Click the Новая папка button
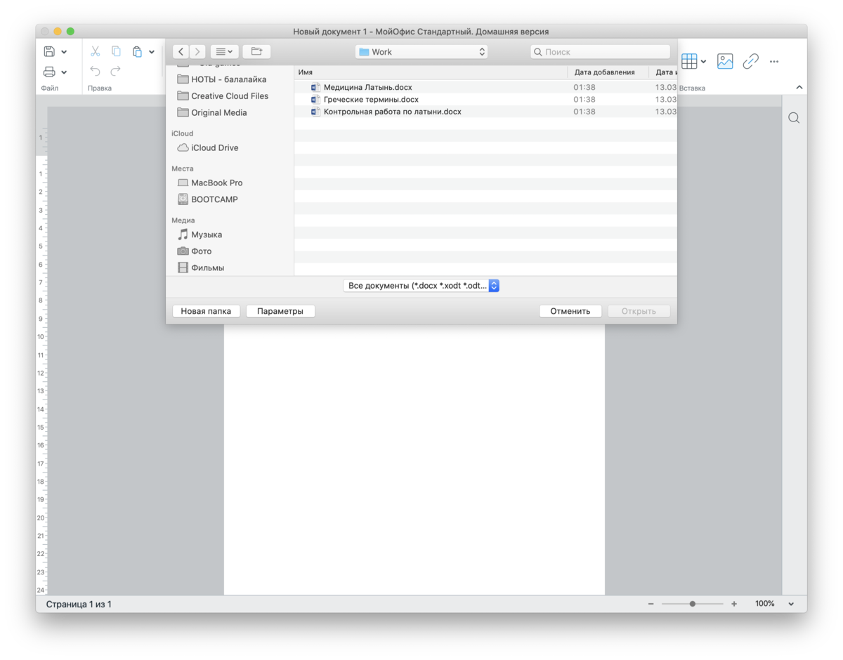 point(206,311)
